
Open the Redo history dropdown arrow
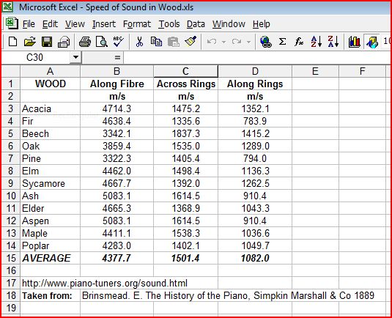(x=248, y=42)
